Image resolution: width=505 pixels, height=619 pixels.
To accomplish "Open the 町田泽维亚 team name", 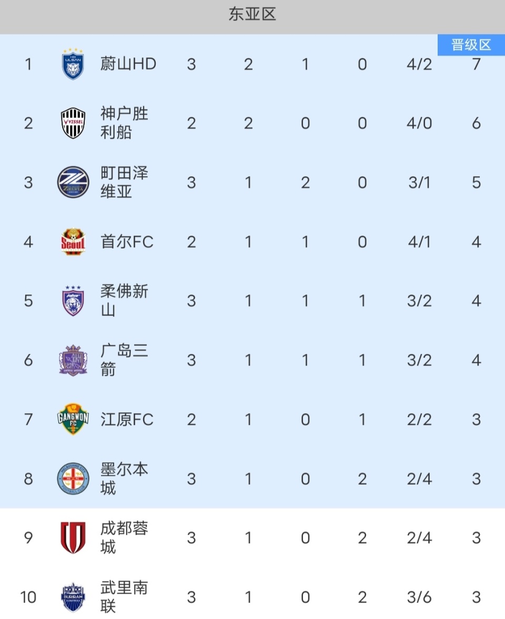I will pos(124,182).
